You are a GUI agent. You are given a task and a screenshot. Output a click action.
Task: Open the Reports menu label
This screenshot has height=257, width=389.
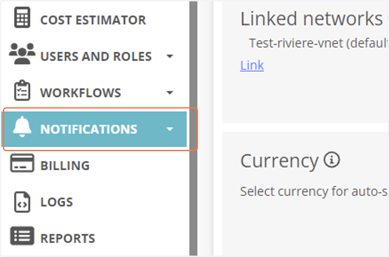click(68, 239)
